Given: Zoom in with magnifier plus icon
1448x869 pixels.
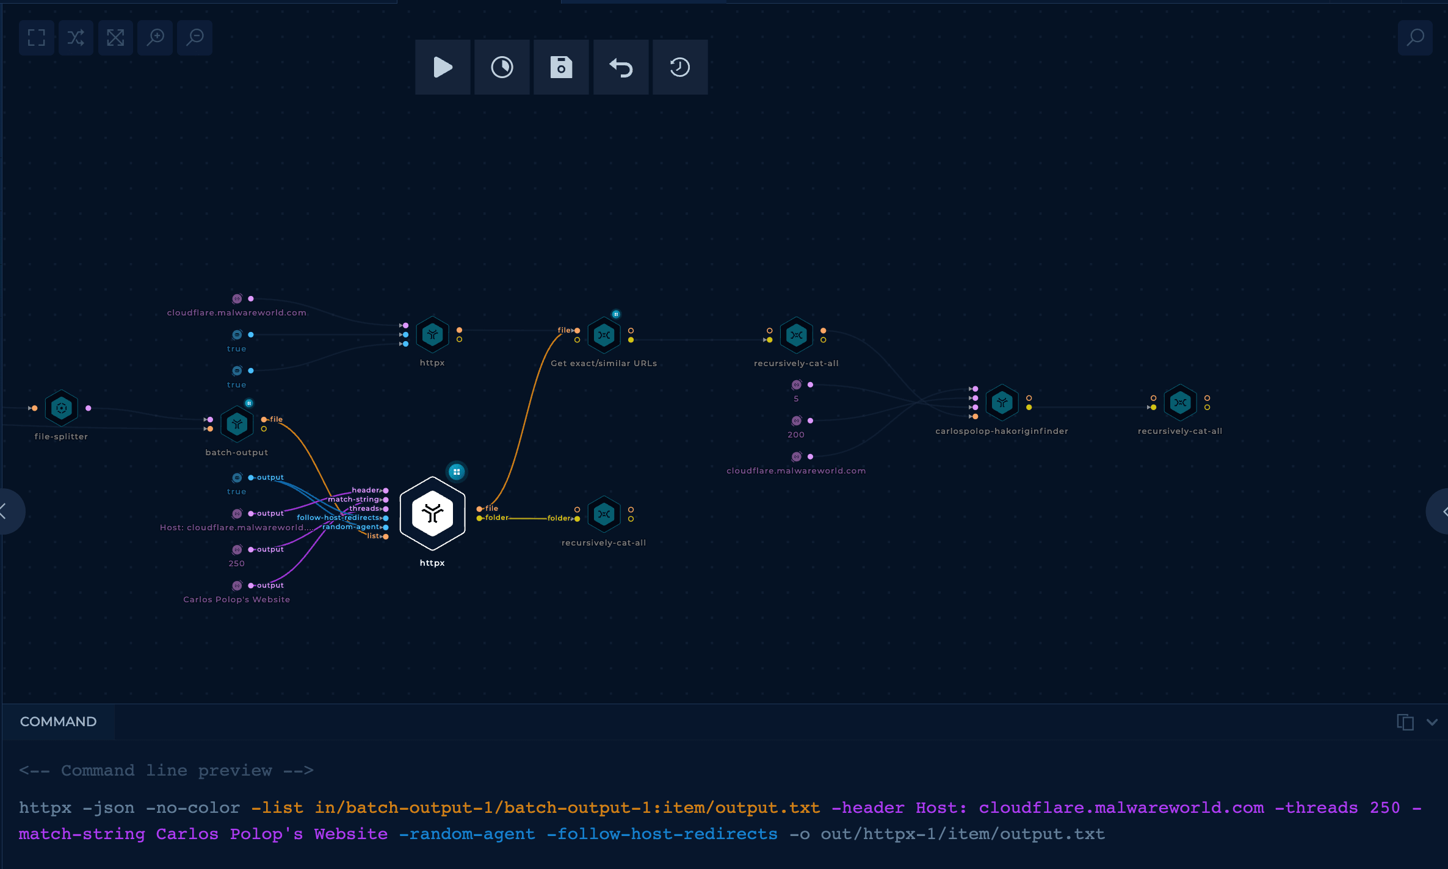Looking at the screenshot, I should [155, 38].
